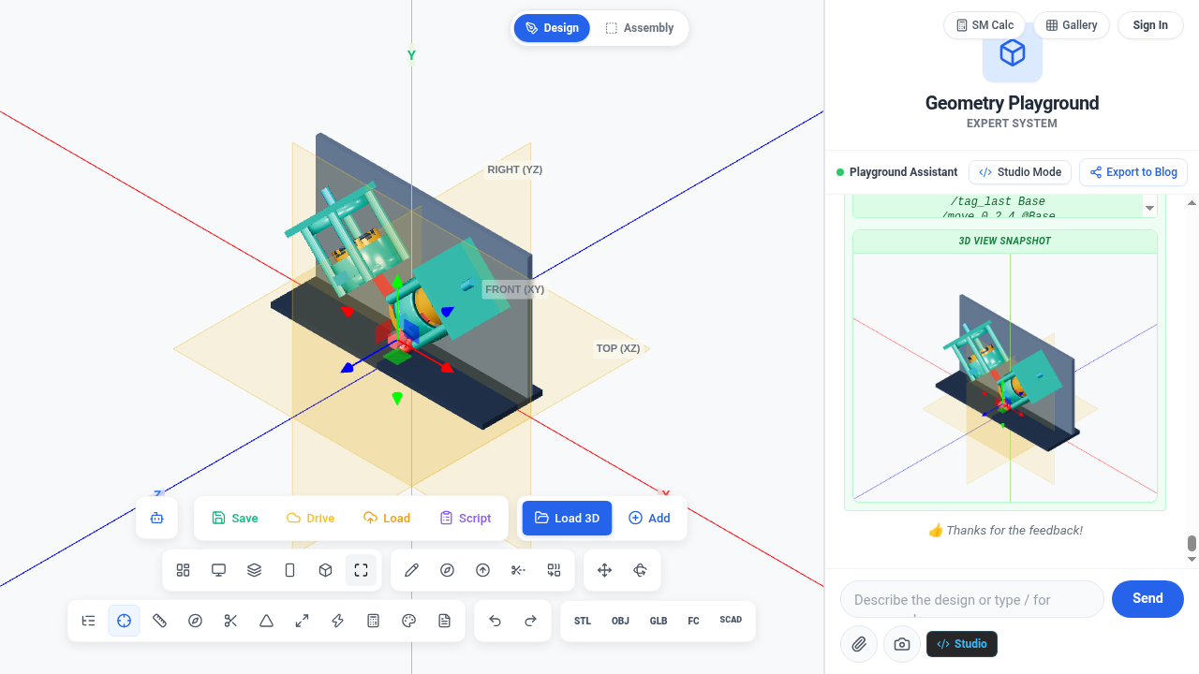Click the Load 3D button

pos(567,518)
